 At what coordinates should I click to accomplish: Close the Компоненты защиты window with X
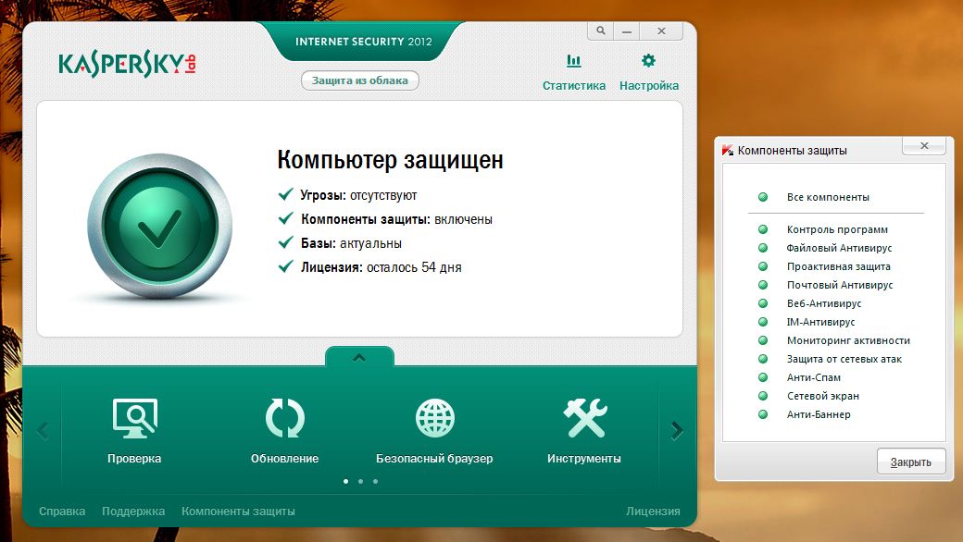pyautogui.click(x=924, y=145)
